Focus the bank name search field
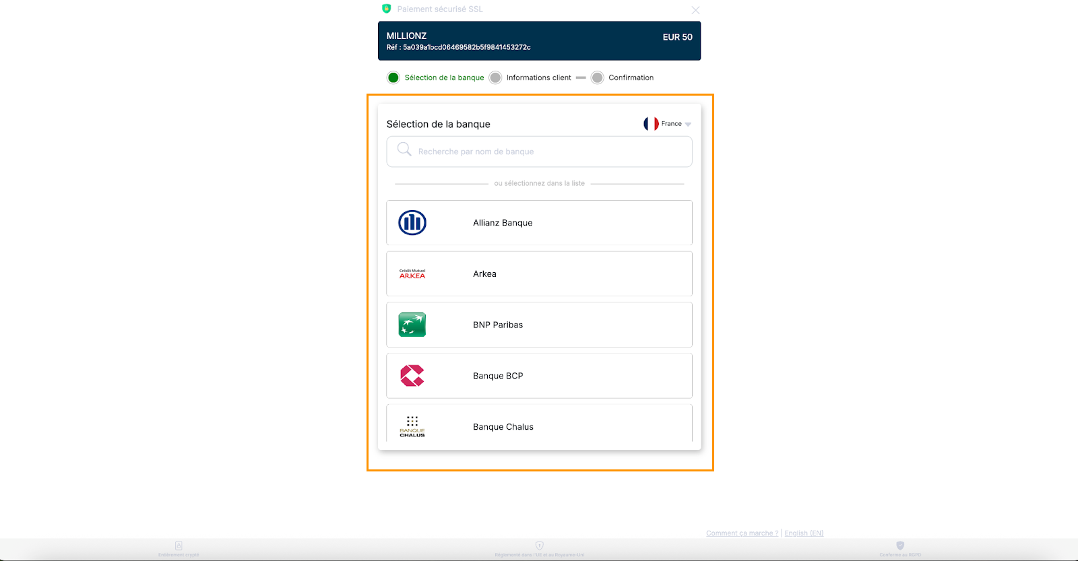This screenshot has width=1078, height=561. point(539,152)
